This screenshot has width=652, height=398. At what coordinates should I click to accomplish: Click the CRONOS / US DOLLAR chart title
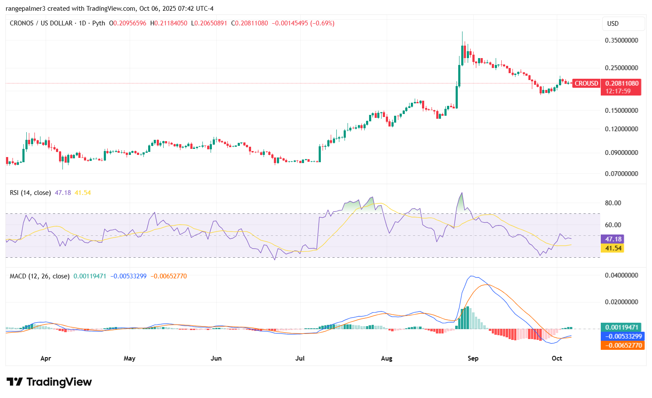(x=41, y=23)
